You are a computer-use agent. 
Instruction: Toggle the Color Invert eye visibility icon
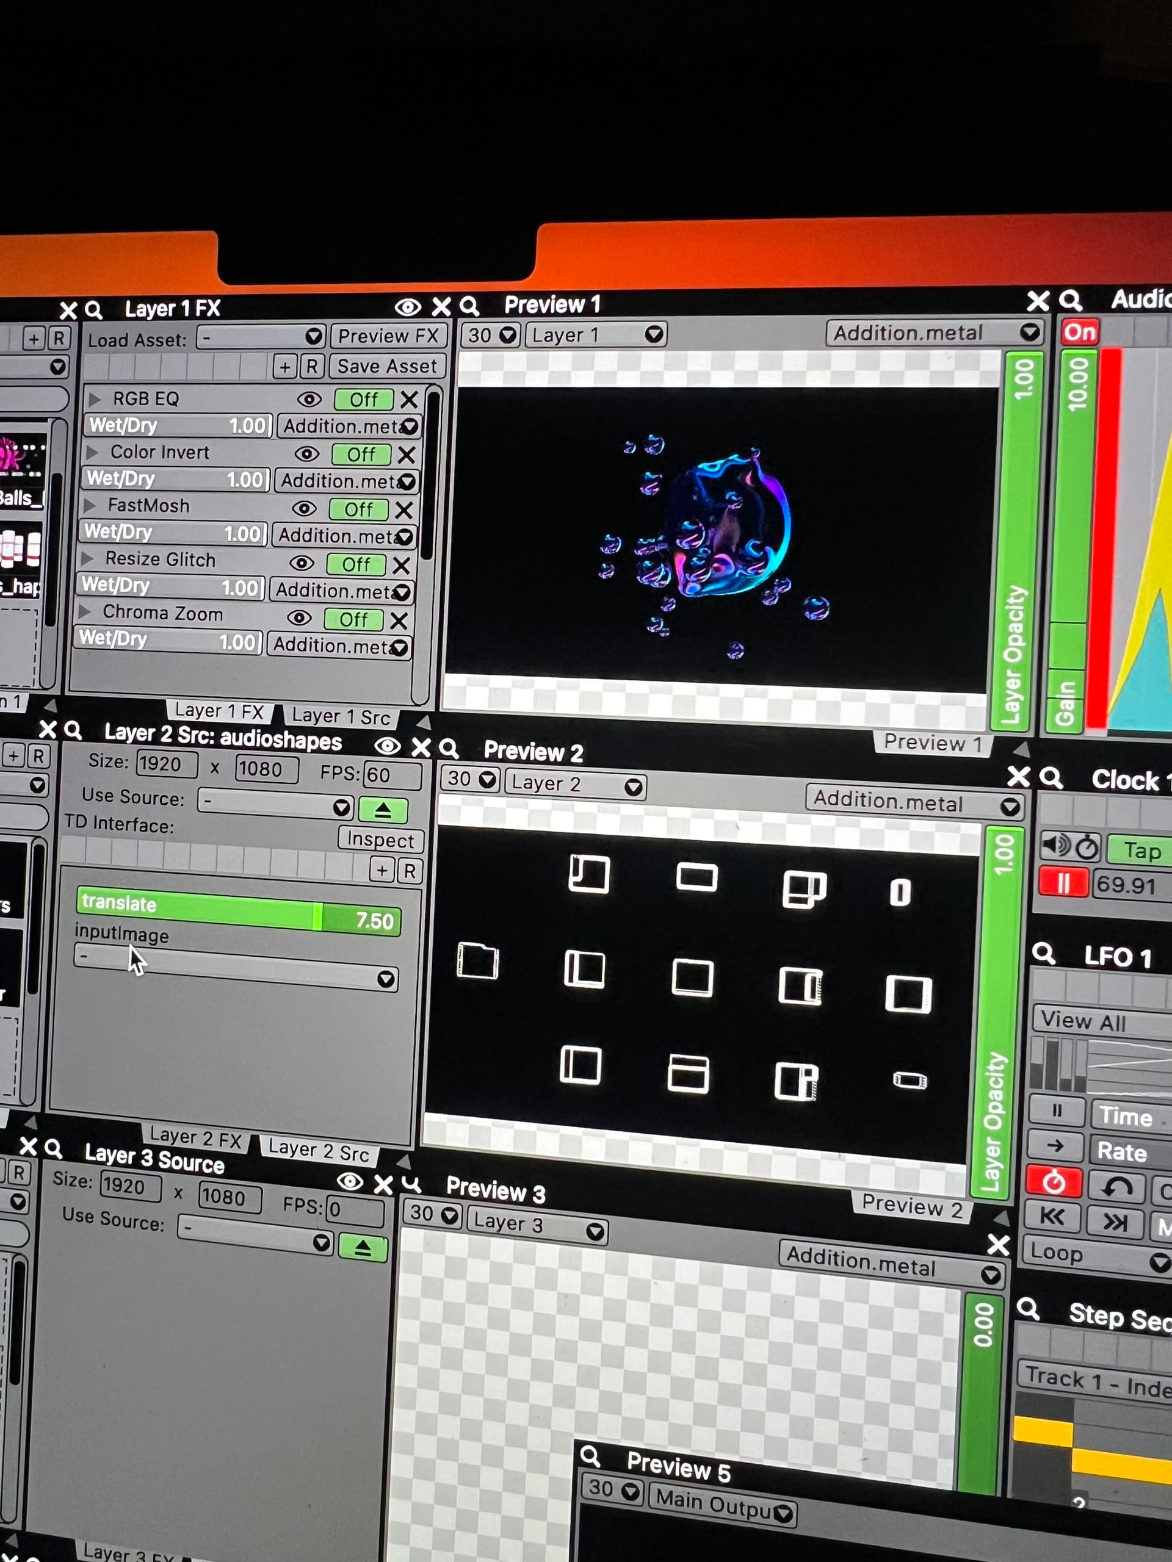(306, 453)
